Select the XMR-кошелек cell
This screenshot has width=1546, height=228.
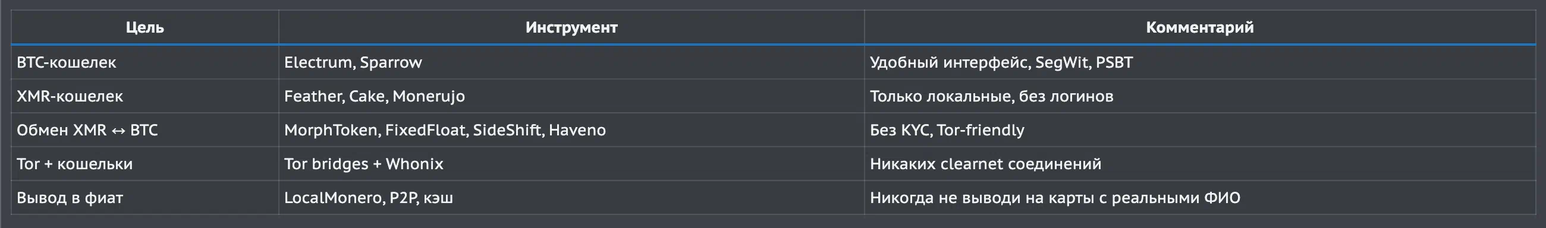pyautogui.click(x=144, y=96)
